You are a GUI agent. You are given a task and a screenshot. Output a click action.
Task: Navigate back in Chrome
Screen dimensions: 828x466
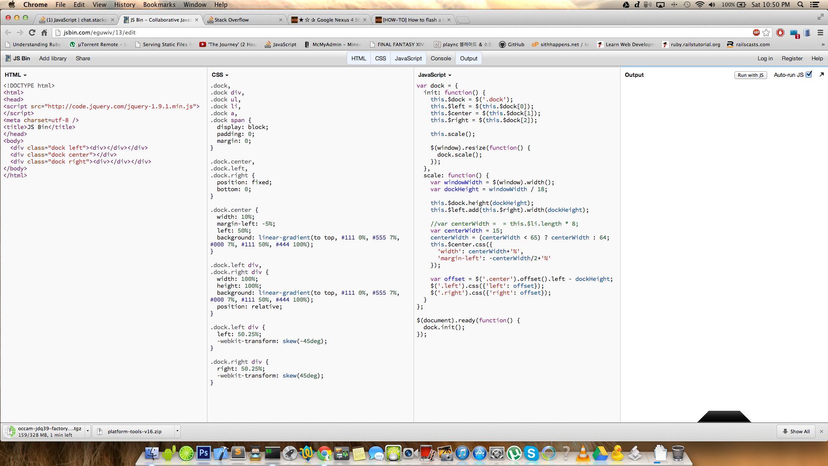tap(8, 32)
